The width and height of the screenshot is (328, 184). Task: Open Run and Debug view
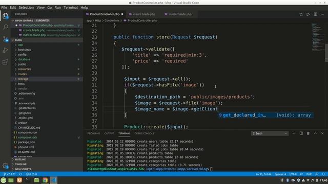click(x=6, y=50)
